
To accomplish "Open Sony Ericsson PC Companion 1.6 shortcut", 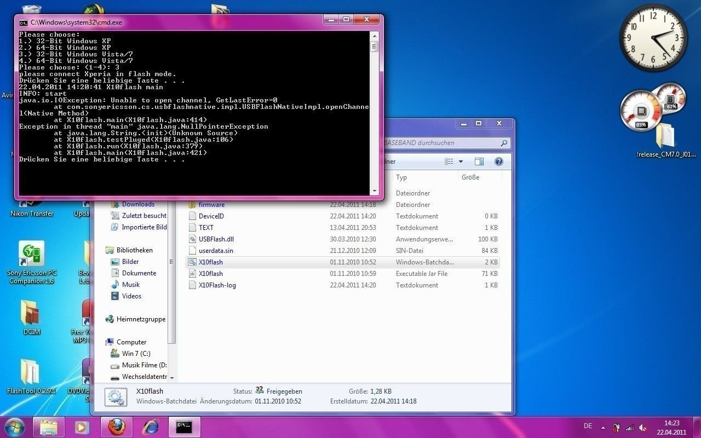I will pos(31,263).
